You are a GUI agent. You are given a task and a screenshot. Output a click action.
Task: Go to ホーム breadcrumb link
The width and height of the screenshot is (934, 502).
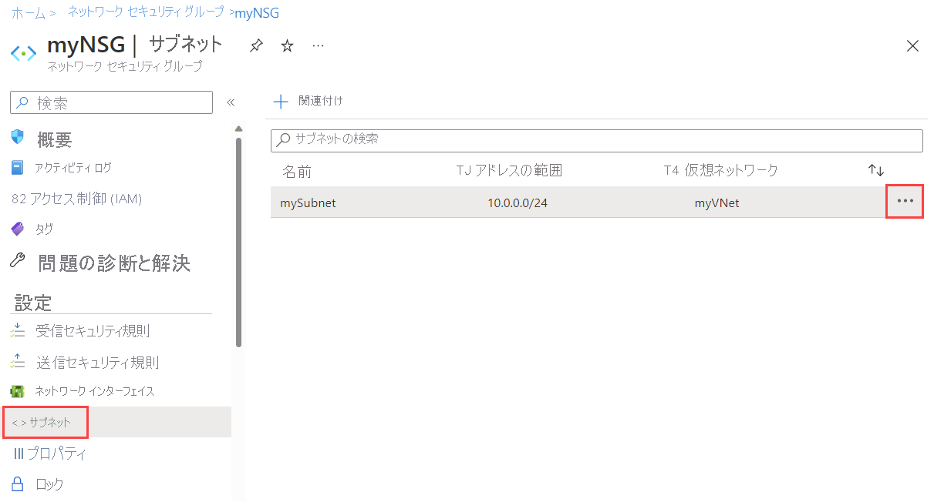pos(29,13)
